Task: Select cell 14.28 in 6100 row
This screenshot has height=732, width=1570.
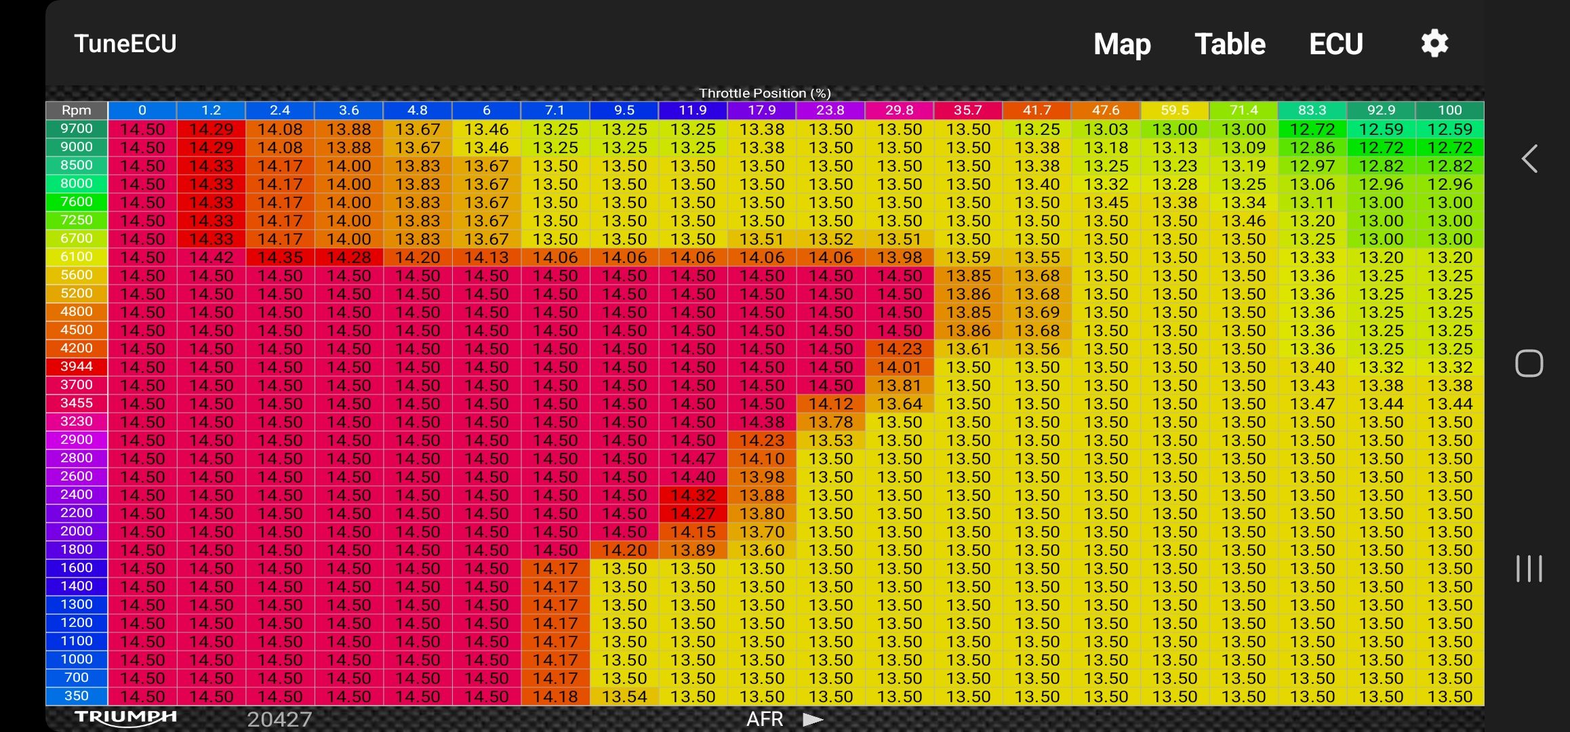Action: (348, 258)
